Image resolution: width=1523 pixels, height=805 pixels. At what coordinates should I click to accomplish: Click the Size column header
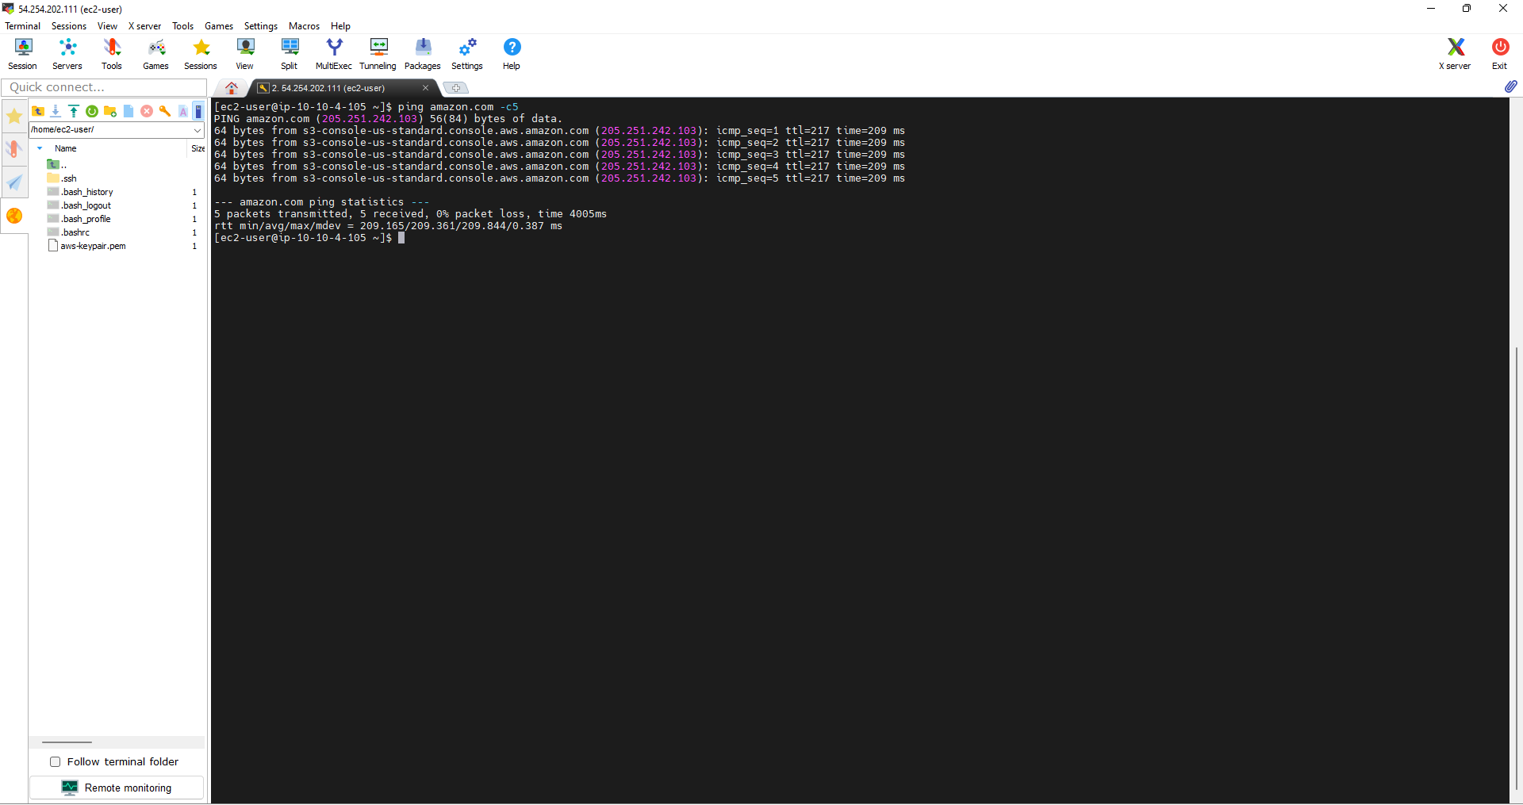pyautogui.click(x=198, y=148)
